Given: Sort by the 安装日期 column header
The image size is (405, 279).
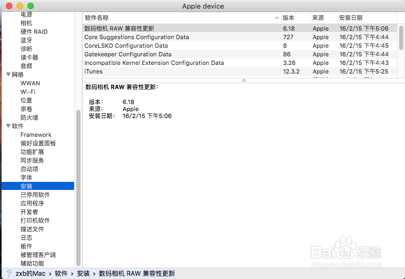Looking at the screenshot, I should click(367, 18).
